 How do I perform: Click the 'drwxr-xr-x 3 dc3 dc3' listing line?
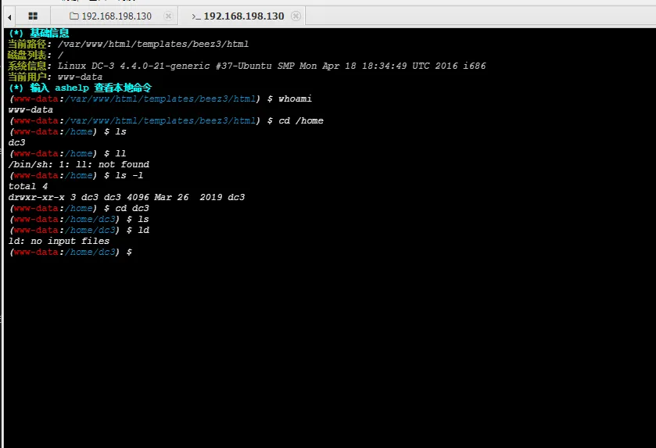127,197
